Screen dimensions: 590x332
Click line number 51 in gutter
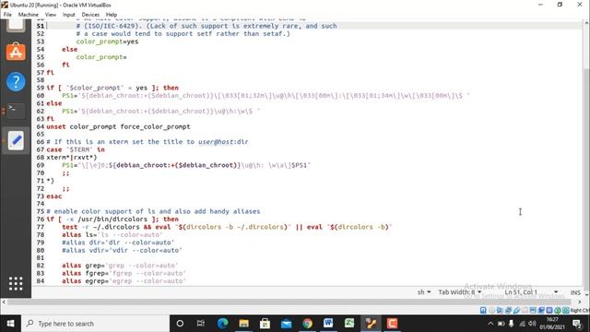pyautogui.click(x=41, y=26)
